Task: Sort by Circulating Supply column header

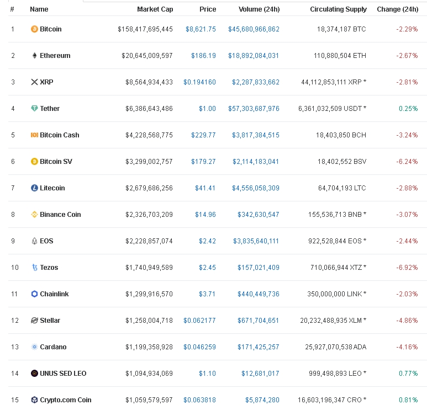Action: 338,9
